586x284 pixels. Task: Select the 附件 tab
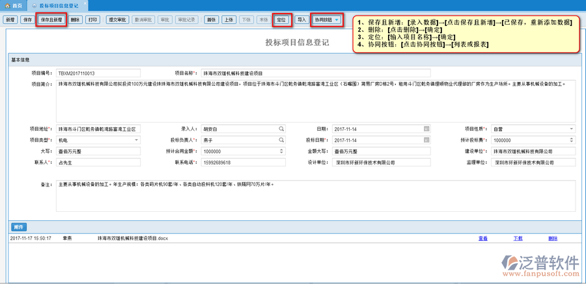coord(18,227)
